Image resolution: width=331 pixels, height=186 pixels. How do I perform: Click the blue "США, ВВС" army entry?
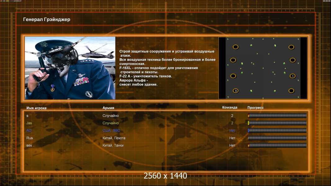(x=111, y=131)
